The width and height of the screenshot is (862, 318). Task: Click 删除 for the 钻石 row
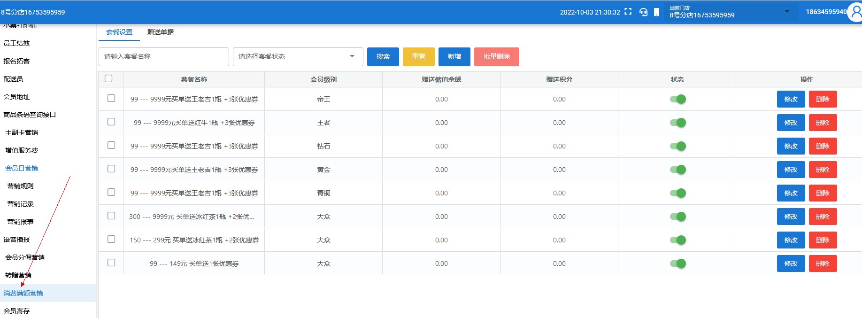coord(823,146)
